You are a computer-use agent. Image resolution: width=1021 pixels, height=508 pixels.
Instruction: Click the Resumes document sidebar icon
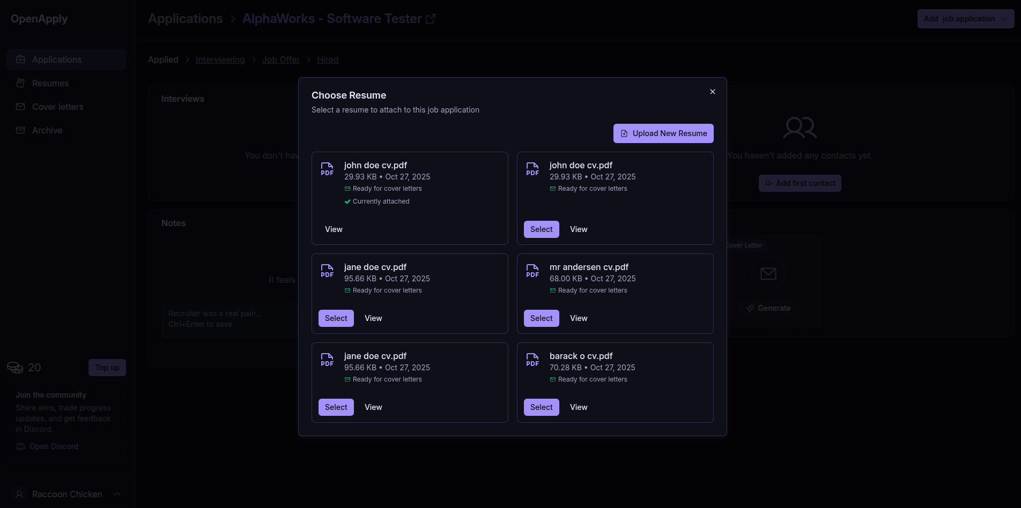[20, 83]
